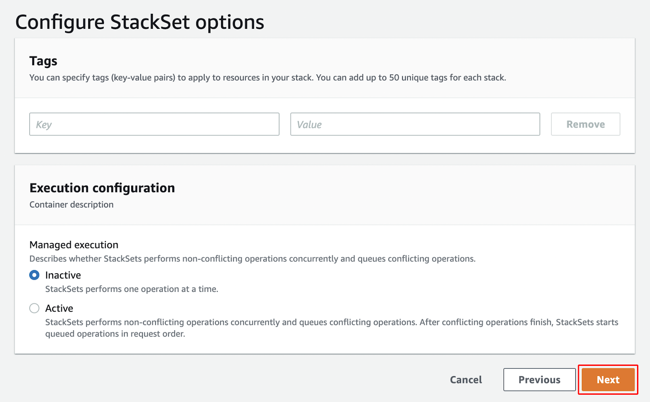Cancel the StackSet configuration
This screenshot has height=402, width=650.
[466, 380]
